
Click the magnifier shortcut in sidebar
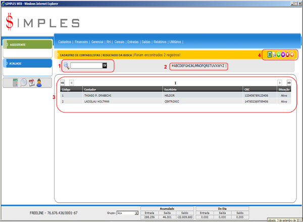point(23,83)
